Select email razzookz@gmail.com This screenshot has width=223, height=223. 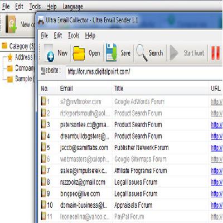[x=83, y=182]
